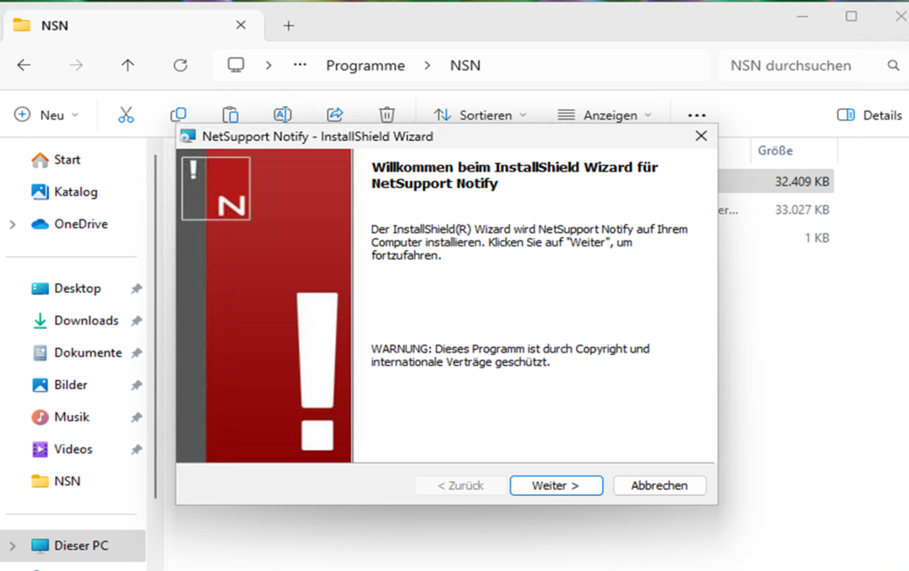Refresh the current folder view

tap(180, 65)
